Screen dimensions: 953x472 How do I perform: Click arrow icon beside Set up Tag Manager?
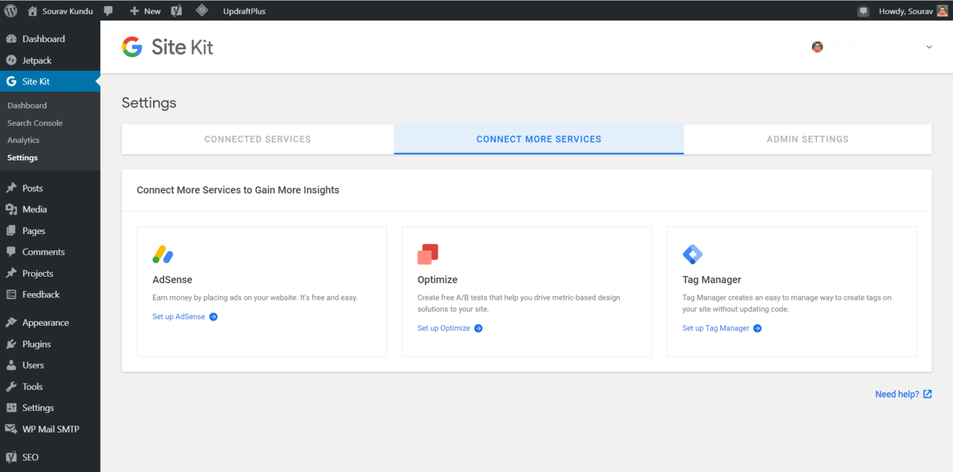click(x=757, y=328)
